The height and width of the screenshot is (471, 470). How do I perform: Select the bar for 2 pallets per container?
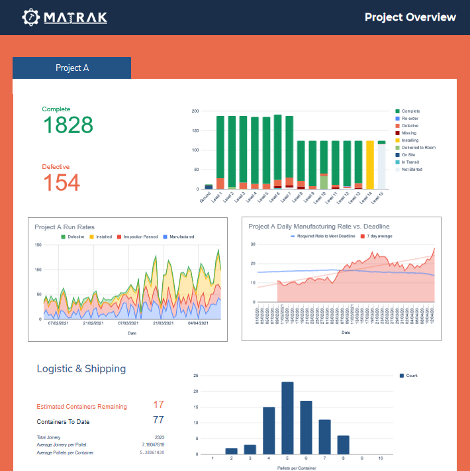click(232, 451)
